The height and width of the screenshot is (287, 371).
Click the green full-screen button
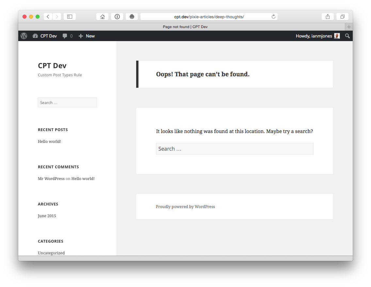click(37, 17)
